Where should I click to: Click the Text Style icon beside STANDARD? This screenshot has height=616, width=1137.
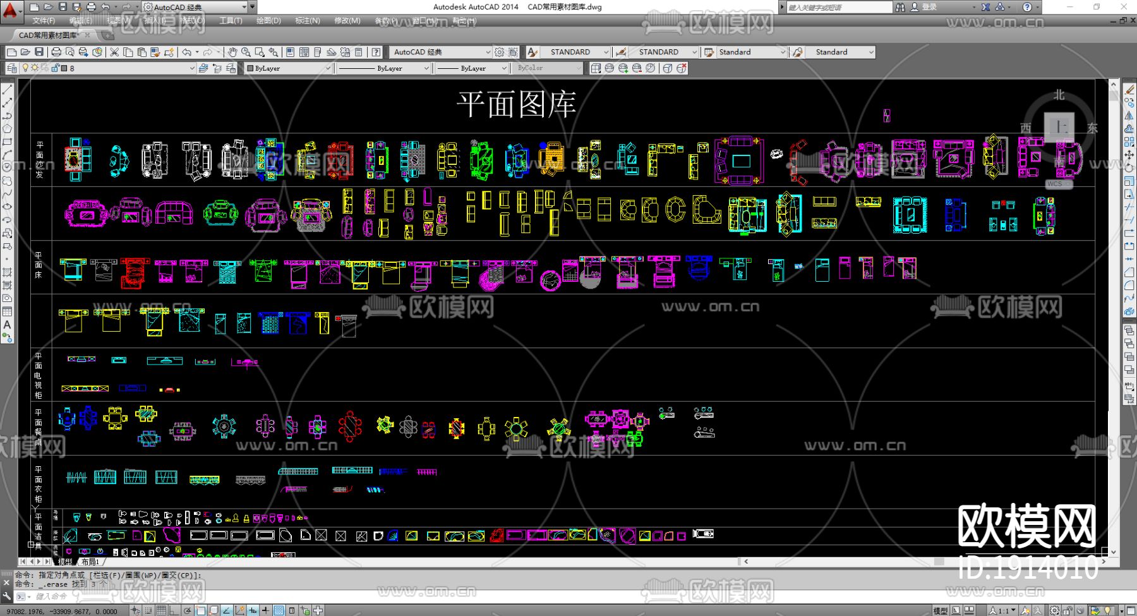point(533,52)
